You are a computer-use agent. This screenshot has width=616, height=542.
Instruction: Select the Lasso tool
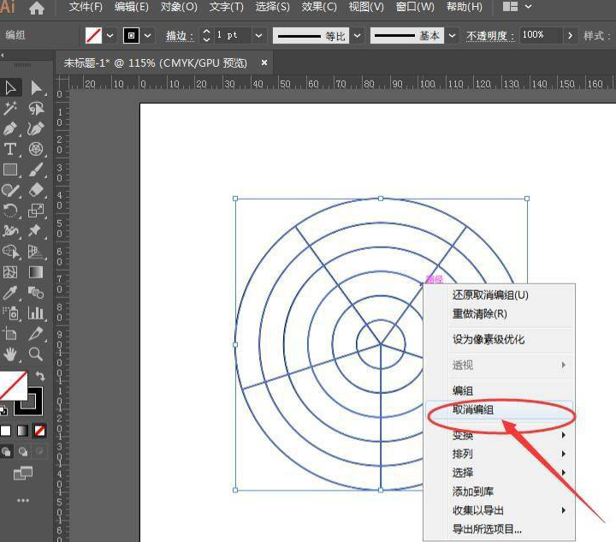tap(36, 108)
